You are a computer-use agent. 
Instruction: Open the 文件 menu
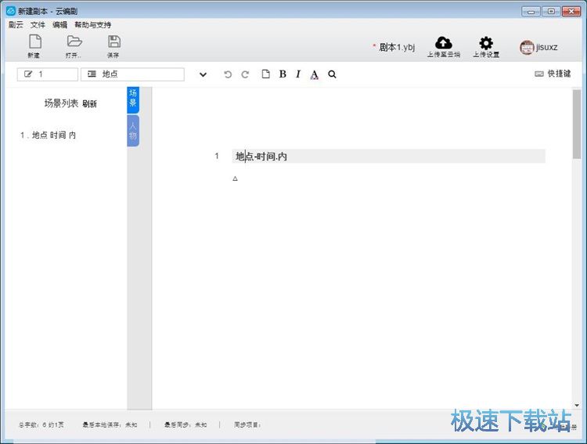coord(38,25)
